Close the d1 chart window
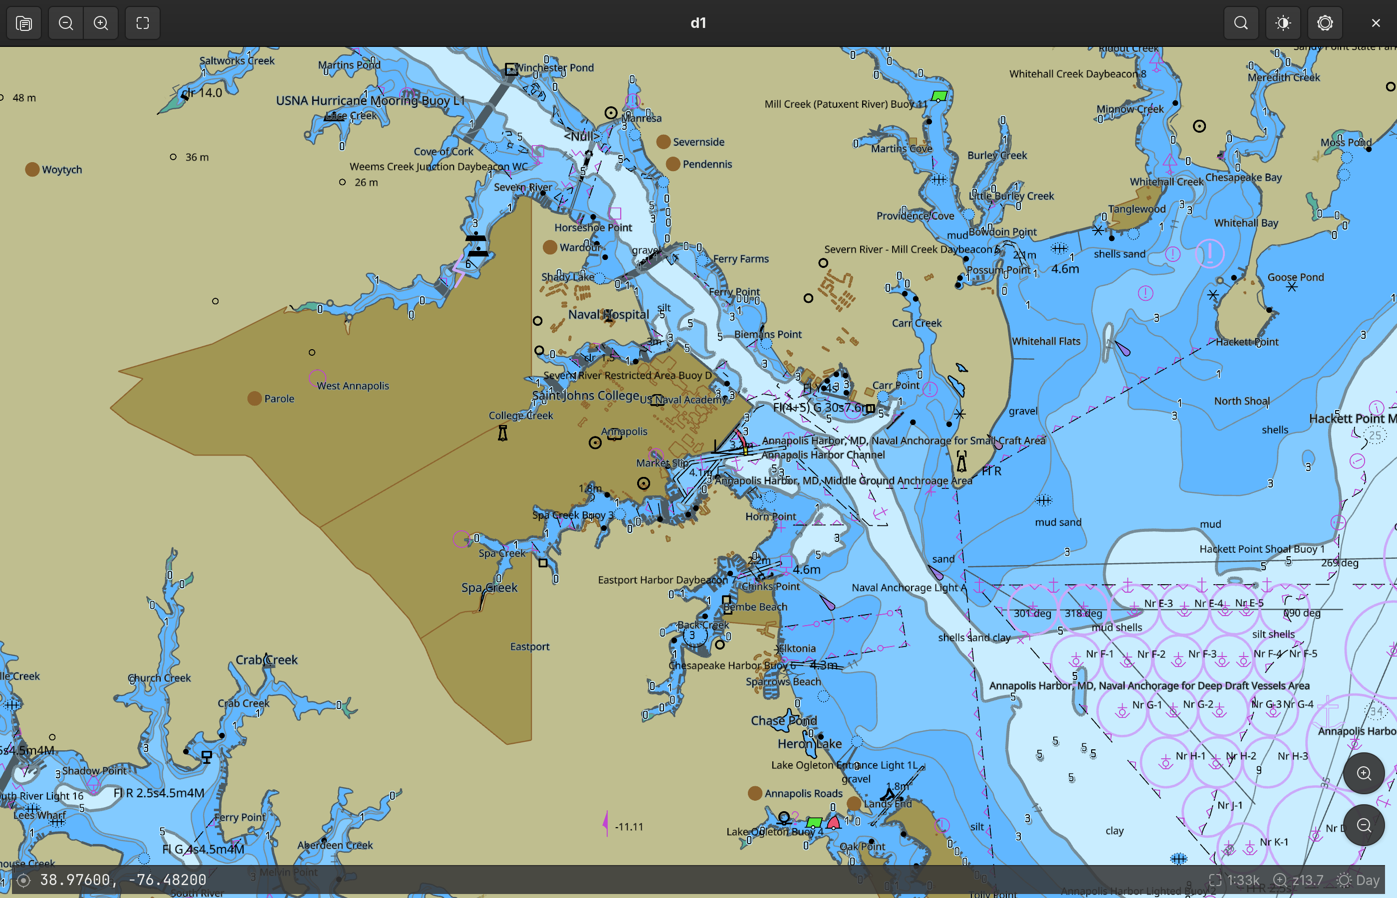This screenshot has width=1397, height=898. coord(1376,23)
